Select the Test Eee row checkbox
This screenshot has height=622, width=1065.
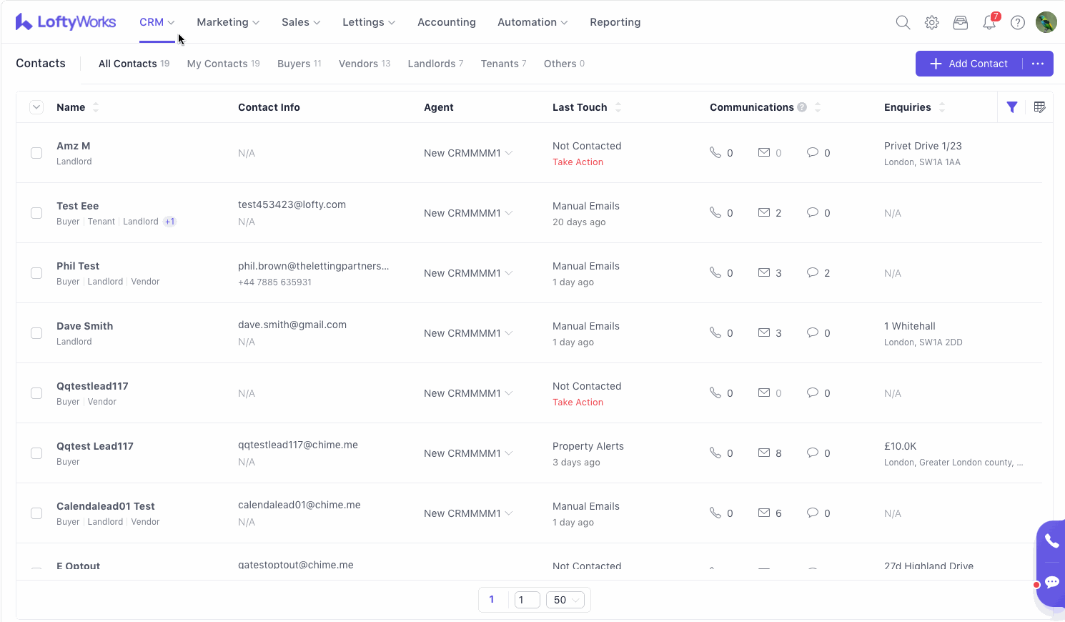click(x=36, y=213)
